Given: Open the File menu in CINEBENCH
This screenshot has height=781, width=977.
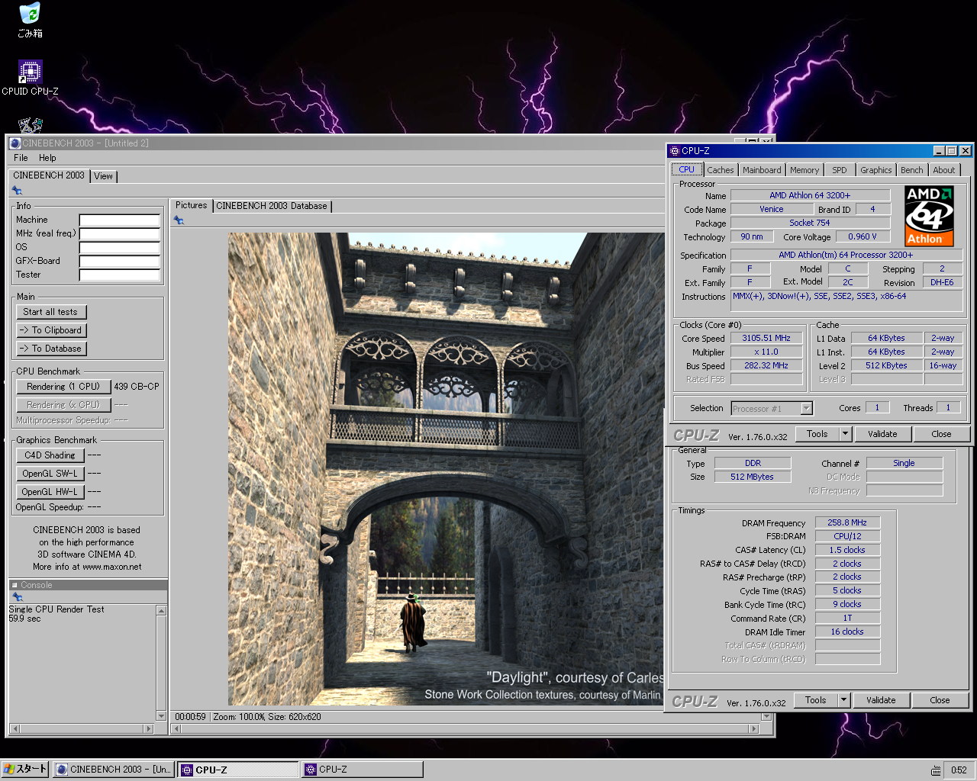Looking at the screenshot, I should point(21,158).
